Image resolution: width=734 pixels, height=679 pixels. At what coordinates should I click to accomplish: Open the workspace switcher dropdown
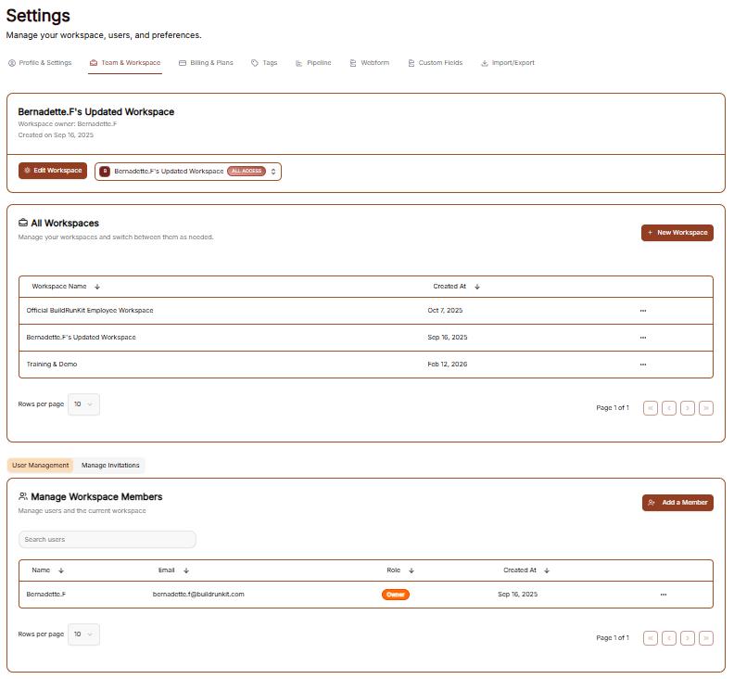[x=188, y=172]
